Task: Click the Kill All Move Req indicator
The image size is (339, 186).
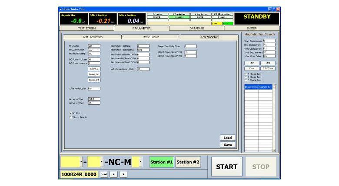Action: point(222,14)
